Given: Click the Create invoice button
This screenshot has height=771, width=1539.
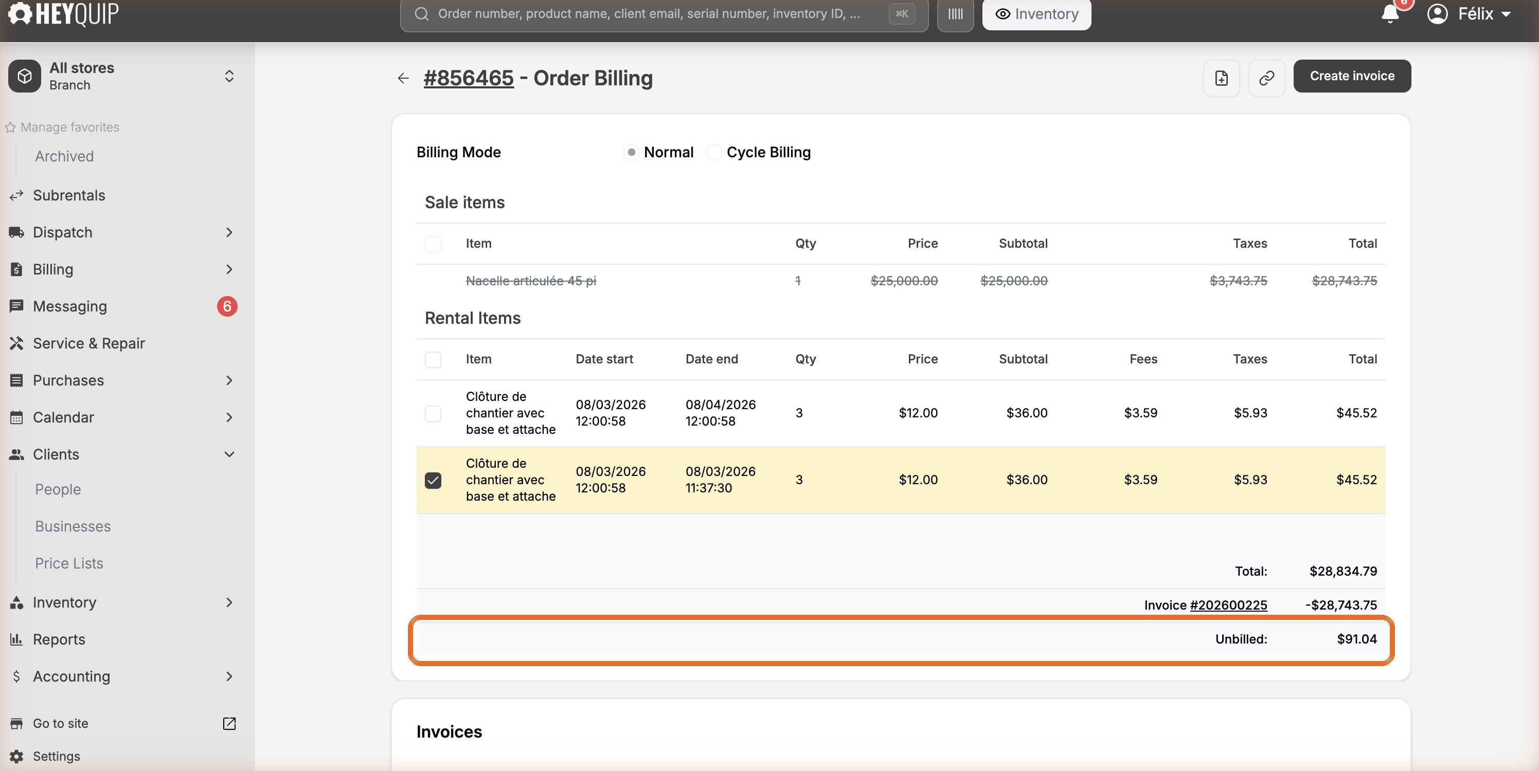Looking at the screenshot, I should (x=1352, y=76).
